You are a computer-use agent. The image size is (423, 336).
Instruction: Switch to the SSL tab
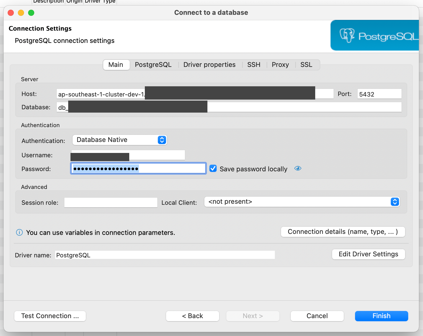(306, 65)
